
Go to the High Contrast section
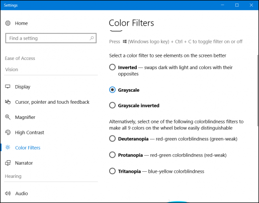pos(30,132)
